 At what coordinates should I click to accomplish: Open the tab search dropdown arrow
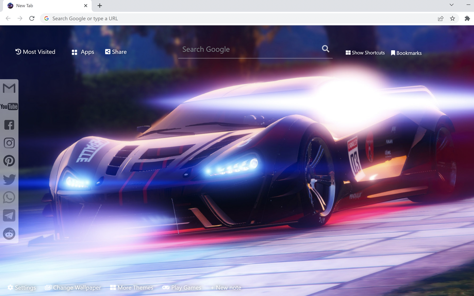tap(451, 5)
